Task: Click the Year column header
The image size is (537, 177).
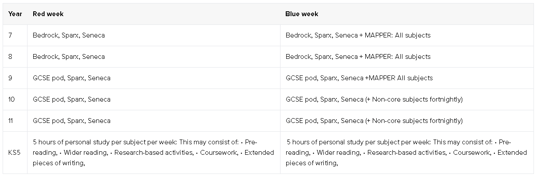Action: tap(15, 14)
